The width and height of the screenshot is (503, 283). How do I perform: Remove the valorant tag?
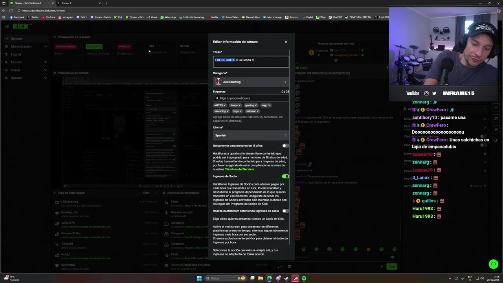tap(257, 111)
